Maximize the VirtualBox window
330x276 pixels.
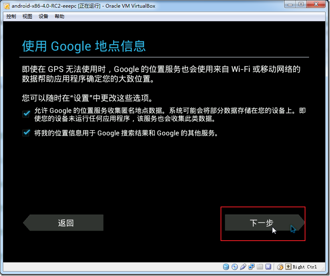tap(301, 4)
